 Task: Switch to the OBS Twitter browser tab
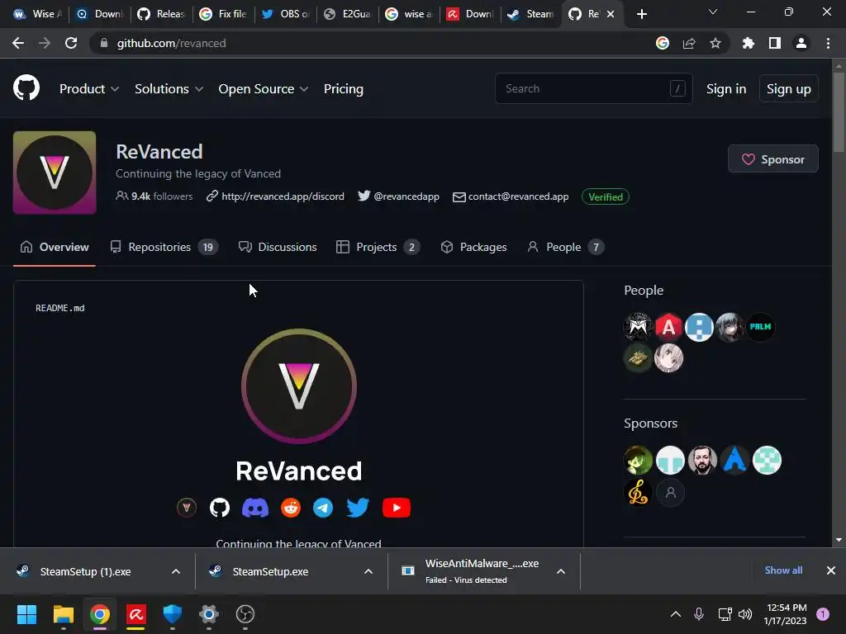(x=285, y=14)
